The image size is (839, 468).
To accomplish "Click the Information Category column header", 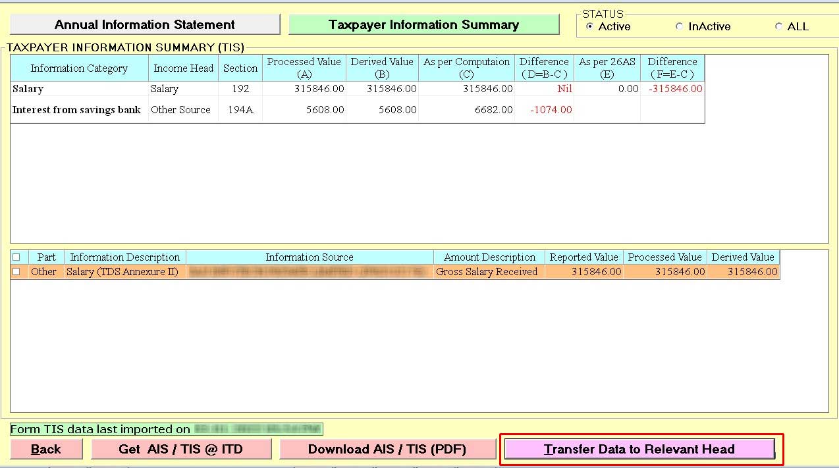I will coord(79,68).
